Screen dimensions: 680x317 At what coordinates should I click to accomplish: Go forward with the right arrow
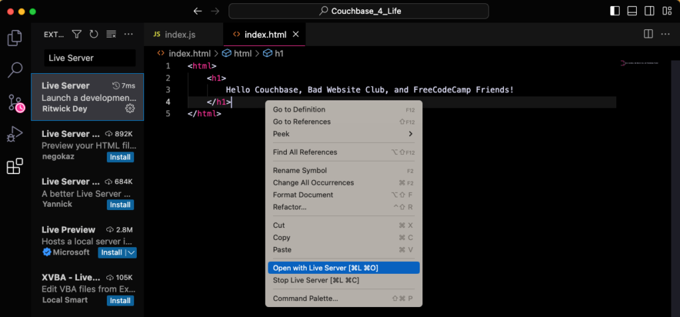214,11
